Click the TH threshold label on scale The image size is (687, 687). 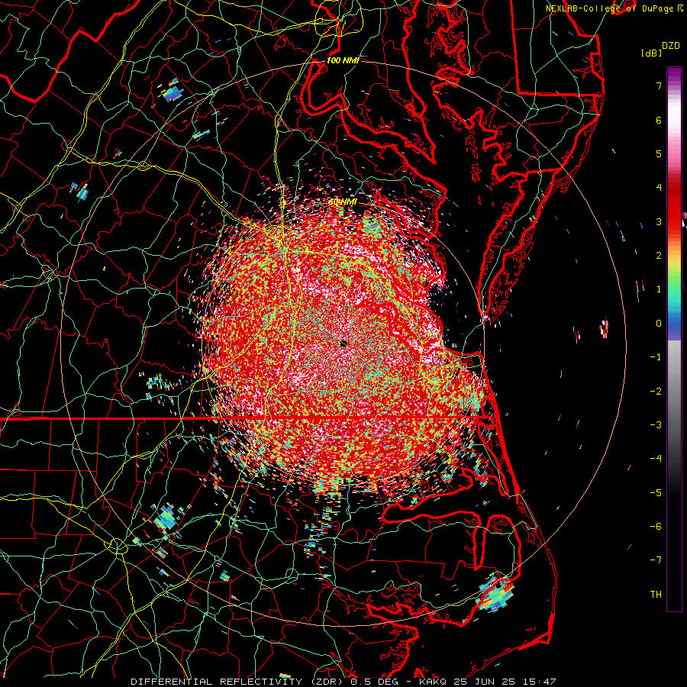[656, 594]
